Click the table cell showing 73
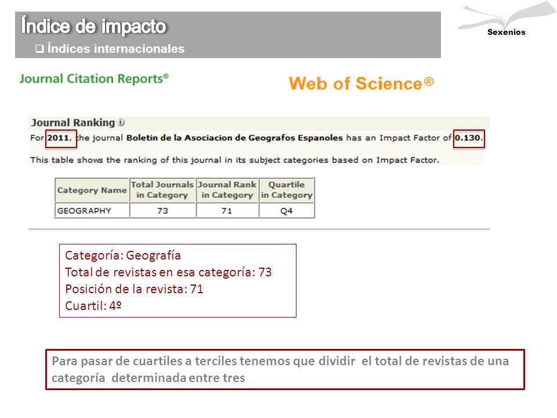Viewport: 557px width, 418px height. 162,211
